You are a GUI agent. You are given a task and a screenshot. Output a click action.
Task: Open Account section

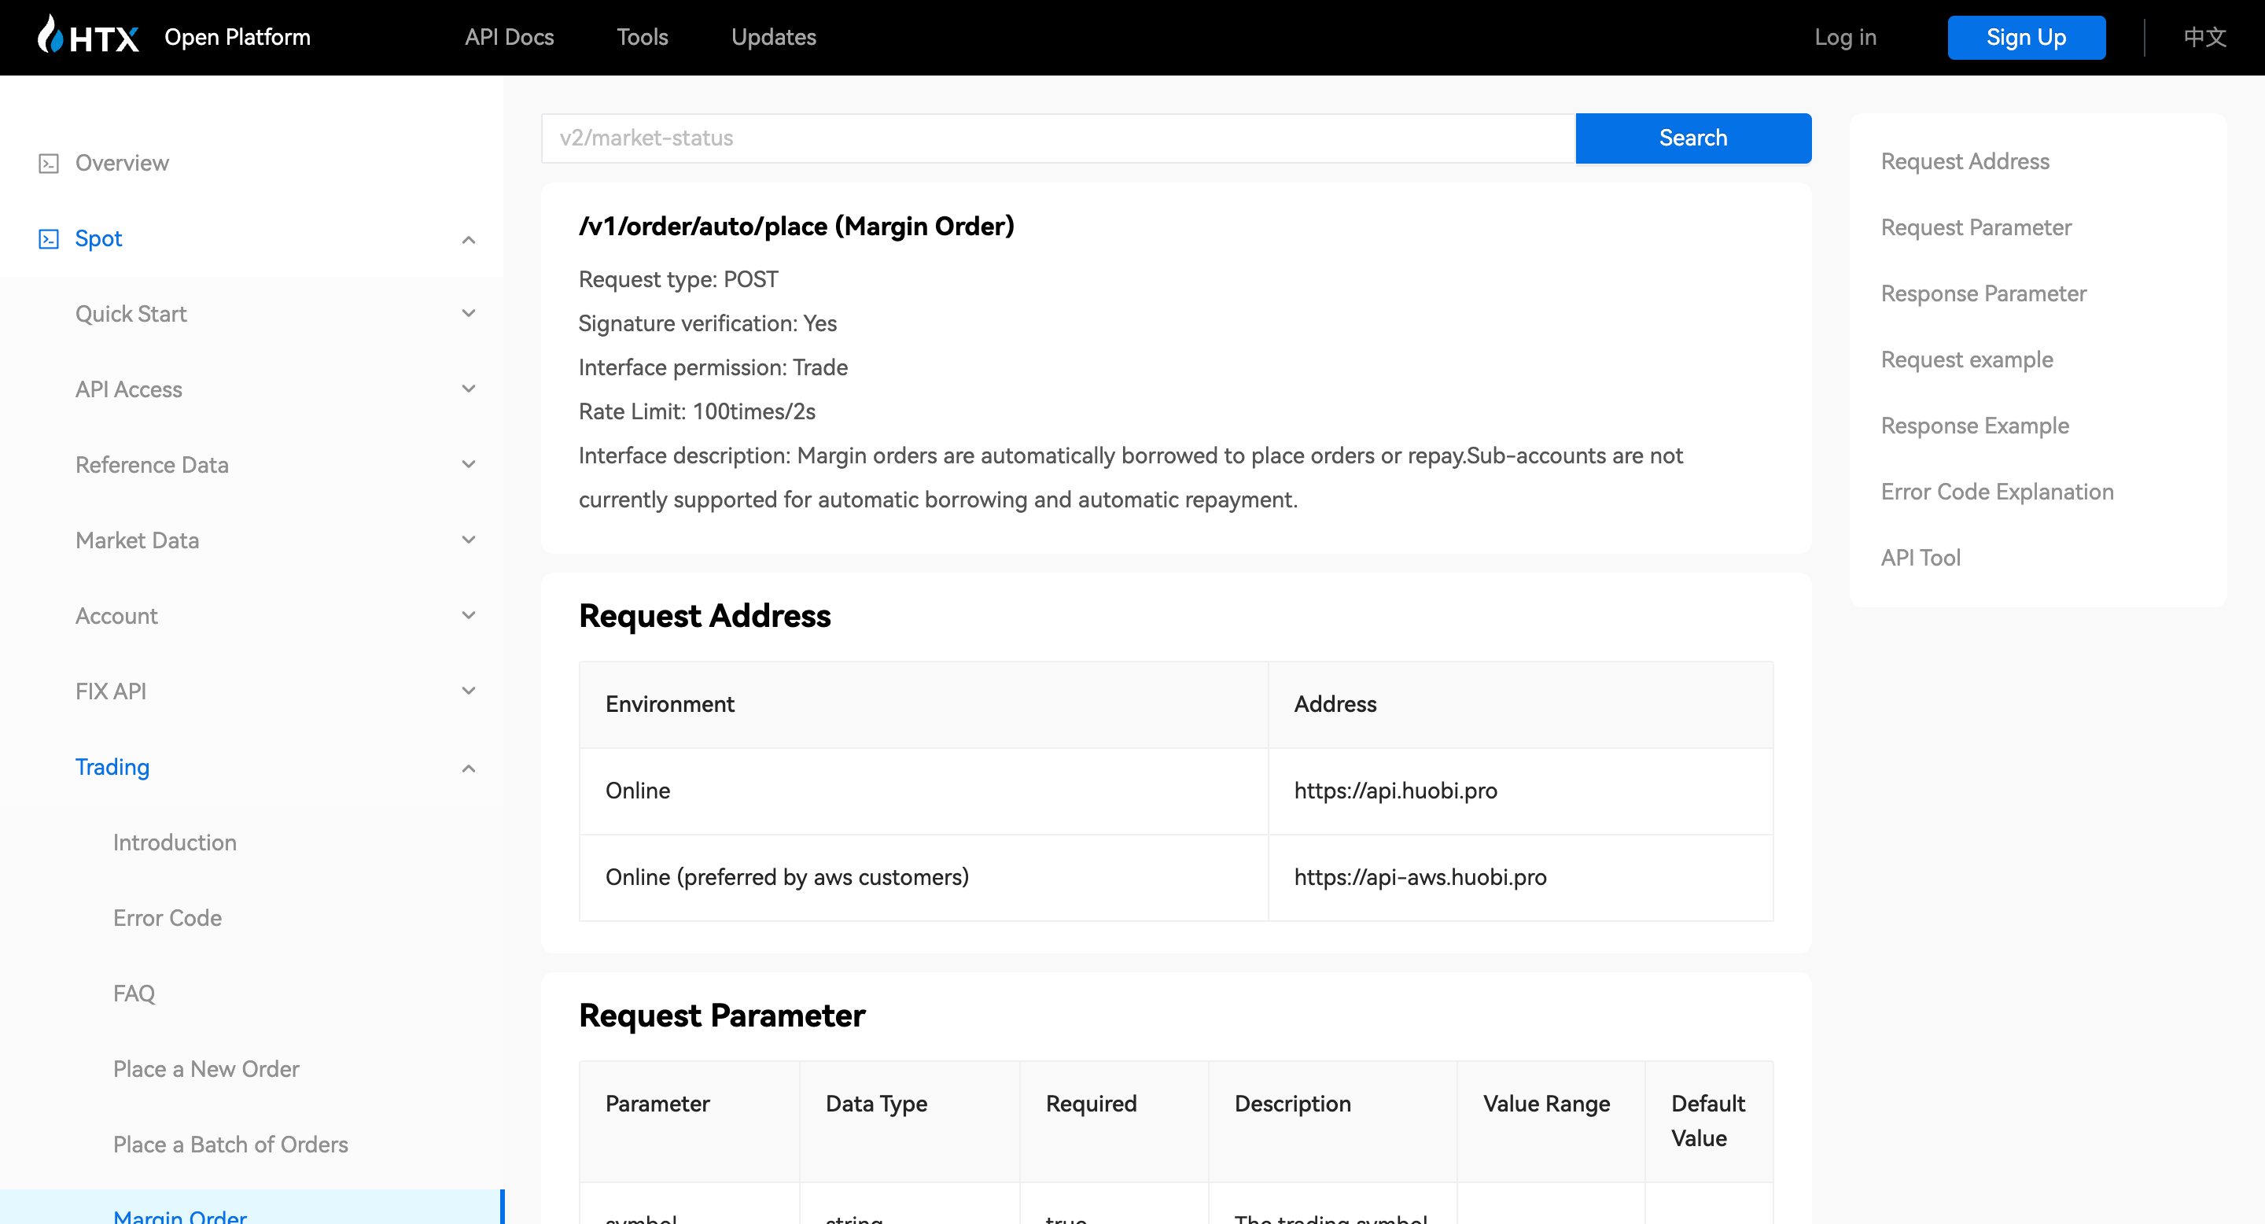click(x=117, y=617)
